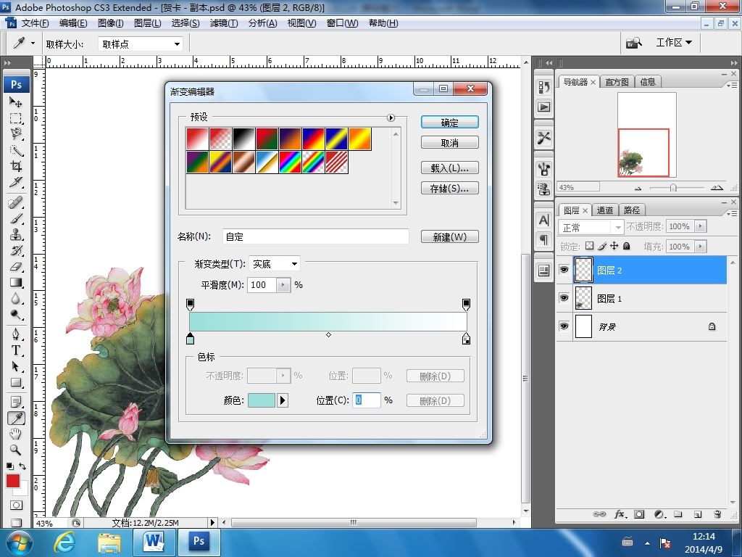Select the Pen tool
Image resolution: width=742 pixels, height=557 pixels.
(16, 334)
